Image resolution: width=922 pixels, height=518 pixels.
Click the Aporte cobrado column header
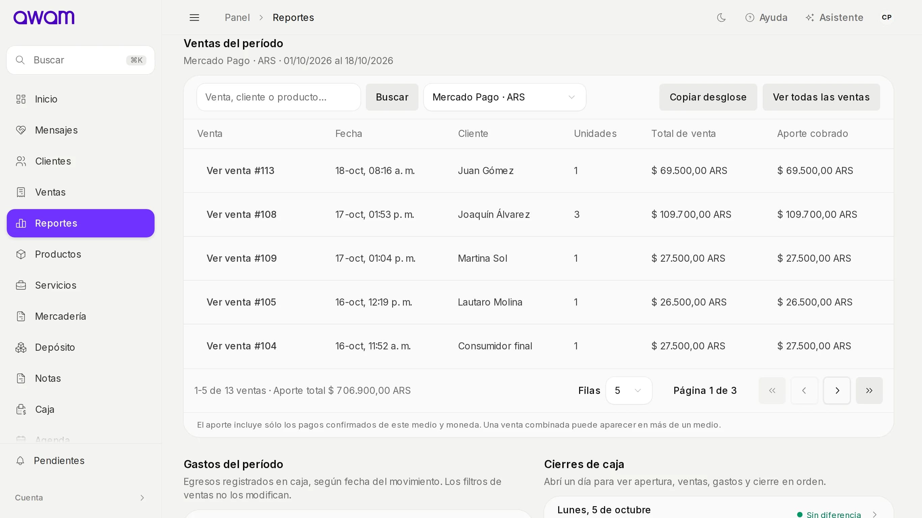[x=812, y=134]
